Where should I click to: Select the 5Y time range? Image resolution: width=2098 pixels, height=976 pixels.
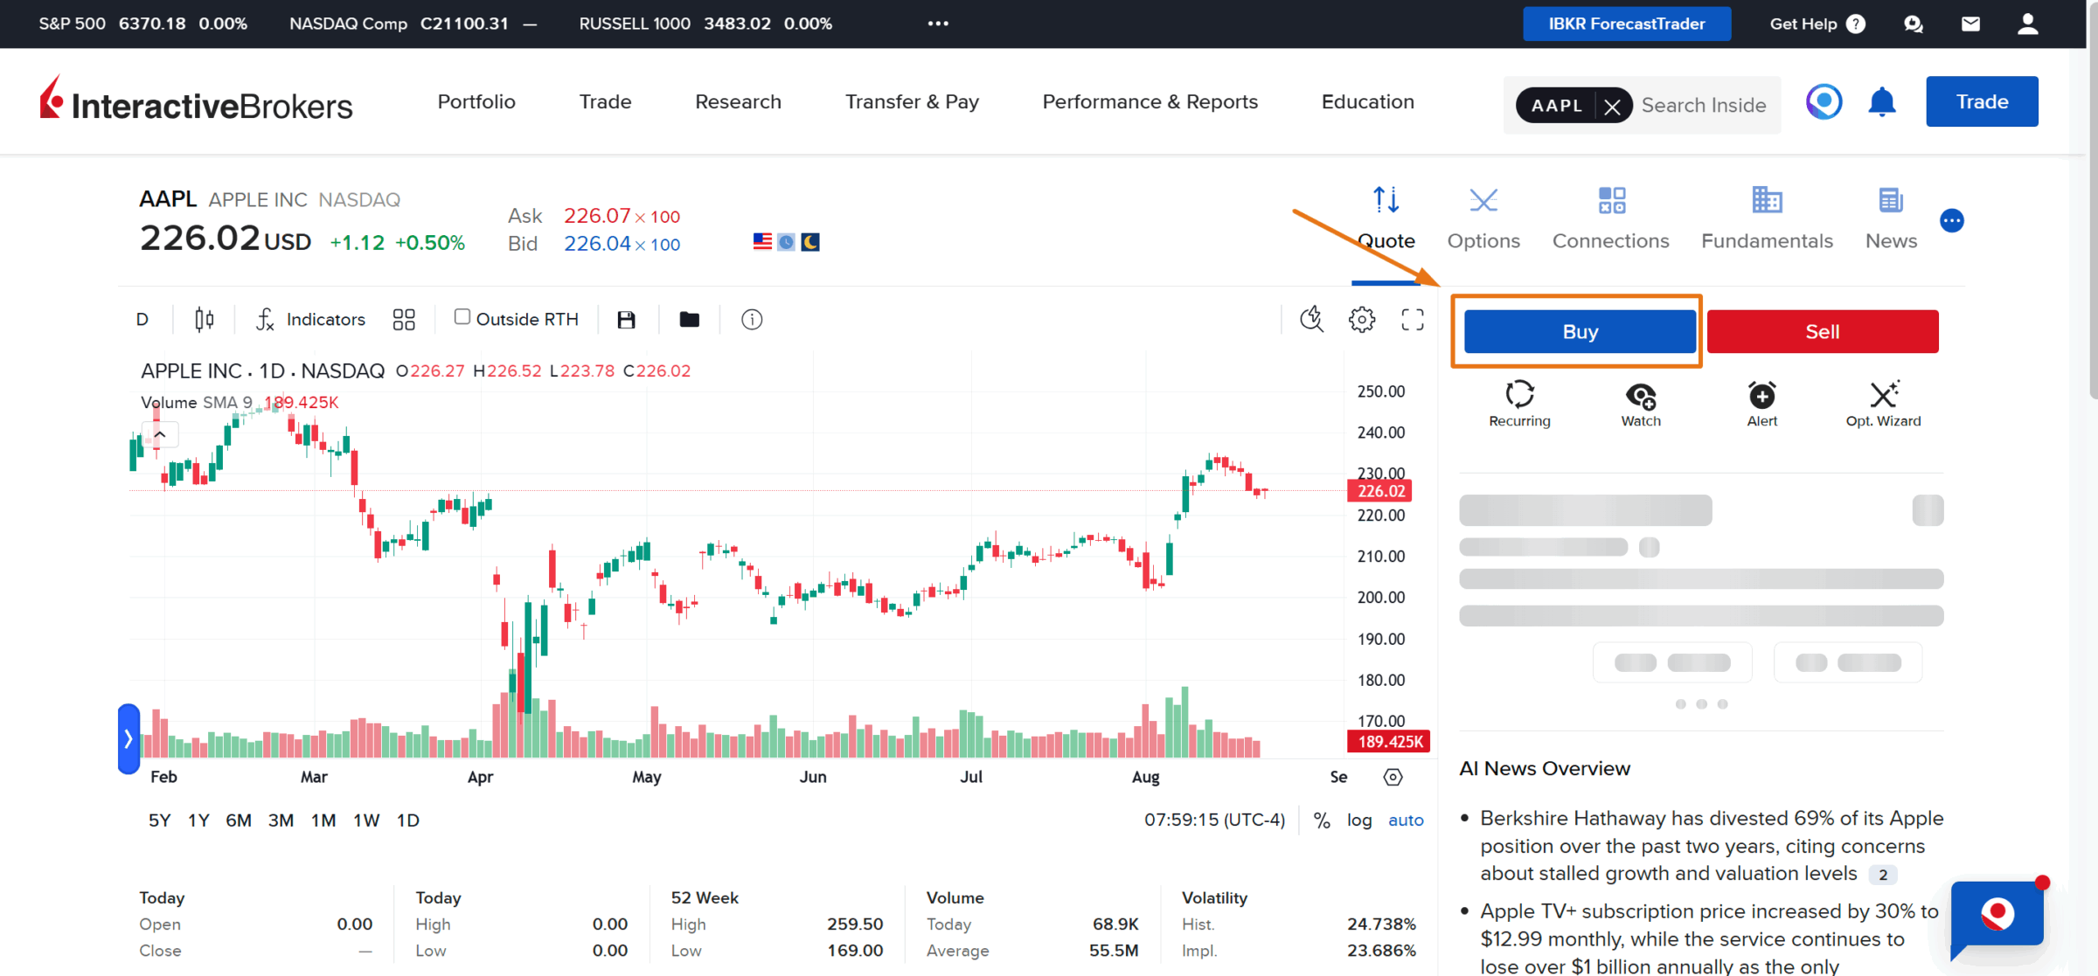(x=159, y=820)
